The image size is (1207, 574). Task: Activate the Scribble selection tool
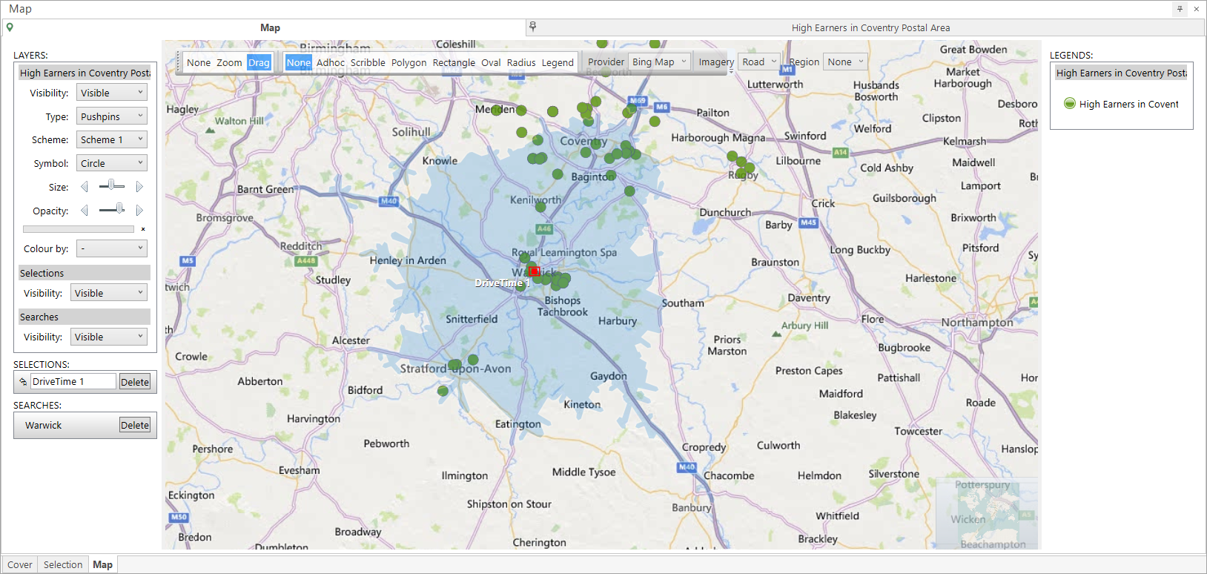coord(368,62)
